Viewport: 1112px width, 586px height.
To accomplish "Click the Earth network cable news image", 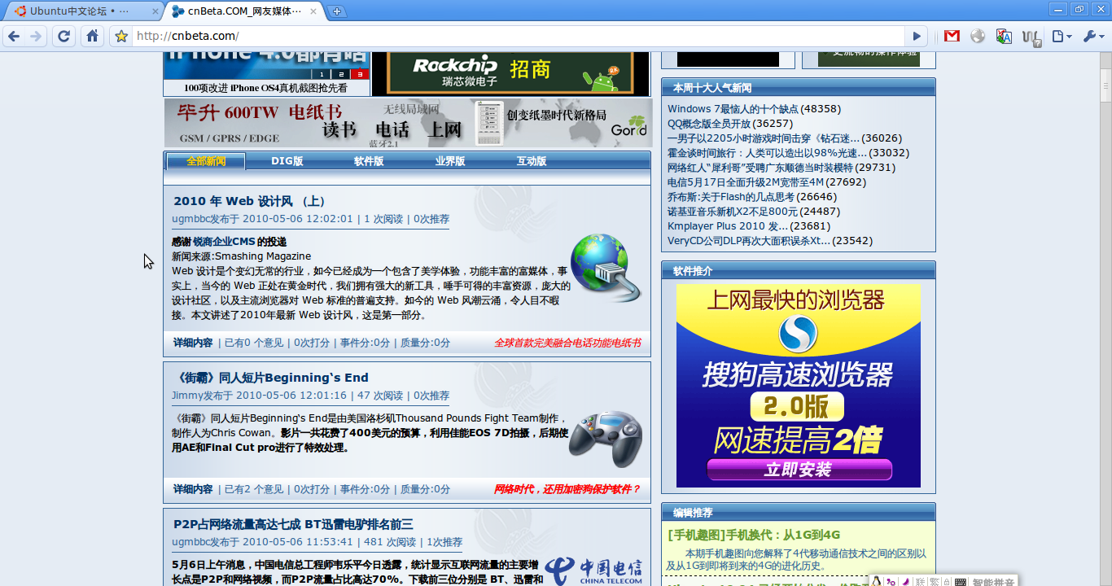I will 606,269.
